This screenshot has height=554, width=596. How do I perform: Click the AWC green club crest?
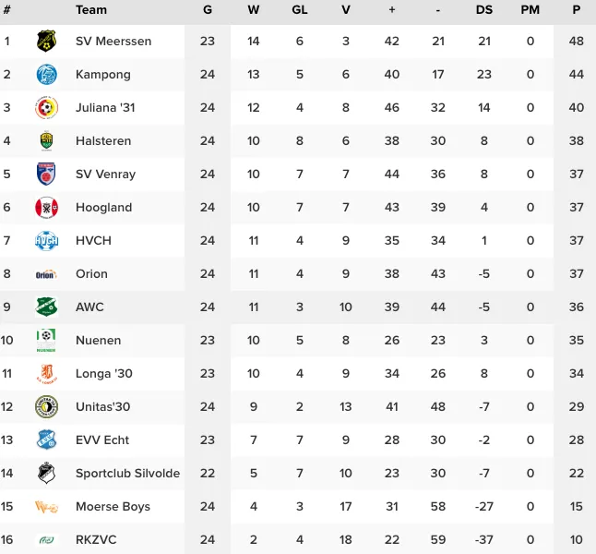coord(46,307)
